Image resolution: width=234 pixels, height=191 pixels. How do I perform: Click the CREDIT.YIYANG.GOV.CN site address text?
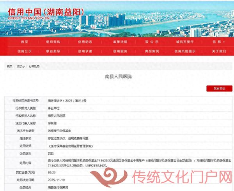point(28,18)
